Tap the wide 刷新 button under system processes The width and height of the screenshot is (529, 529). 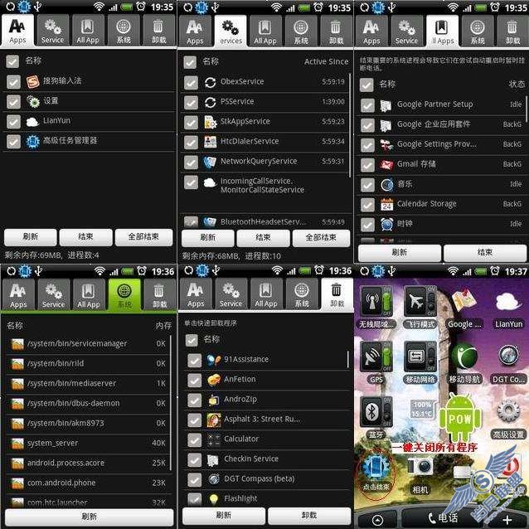[89, 517]
